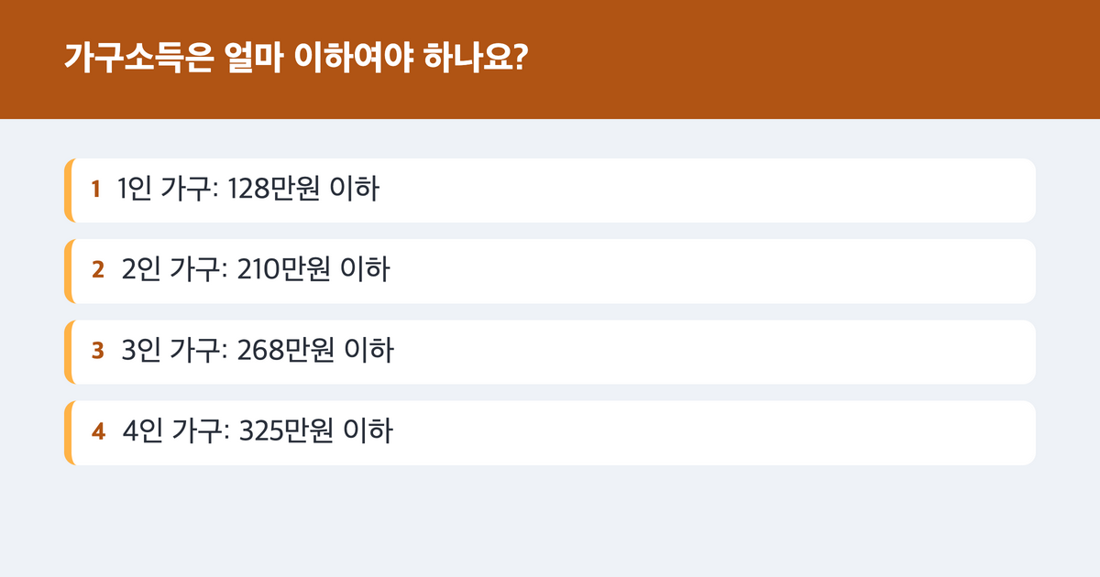The width and height of the screenshot is (1100, 577).
Task: Click the orange number 1 badge
Action: point(95,191)
